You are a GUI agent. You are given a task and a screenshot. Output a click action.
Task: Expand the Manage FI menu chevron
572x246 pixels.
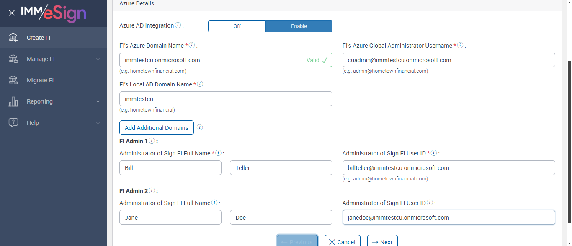tap(98, 59)
